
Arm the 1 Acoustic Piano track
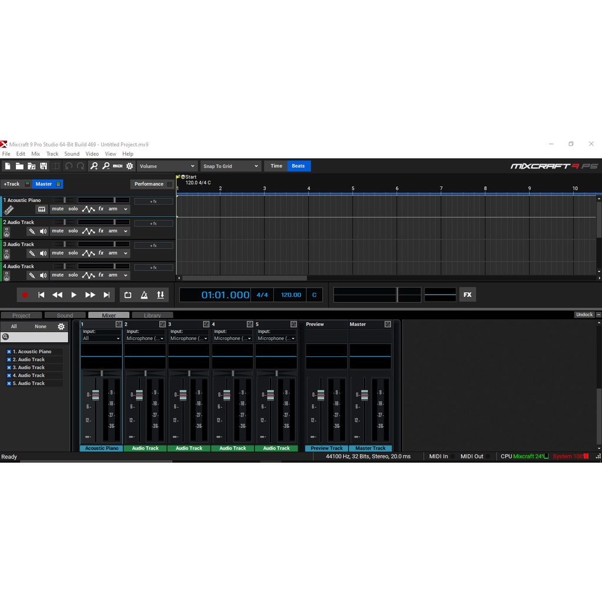112,209
